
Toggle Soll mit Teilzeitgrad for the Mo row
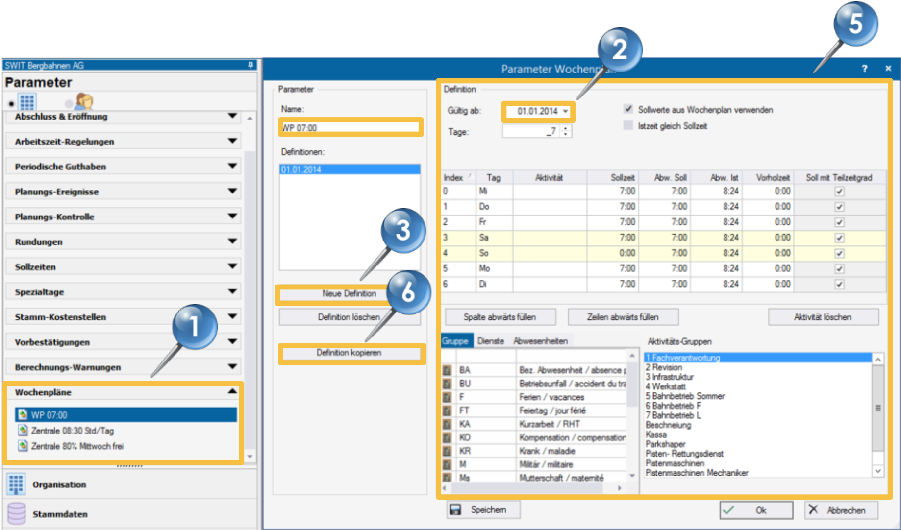point(839,269)
